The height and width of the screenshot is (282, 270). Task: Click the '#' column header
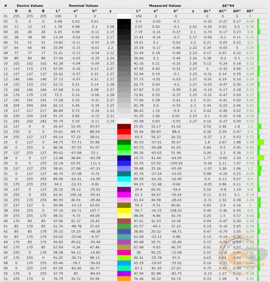5,5
